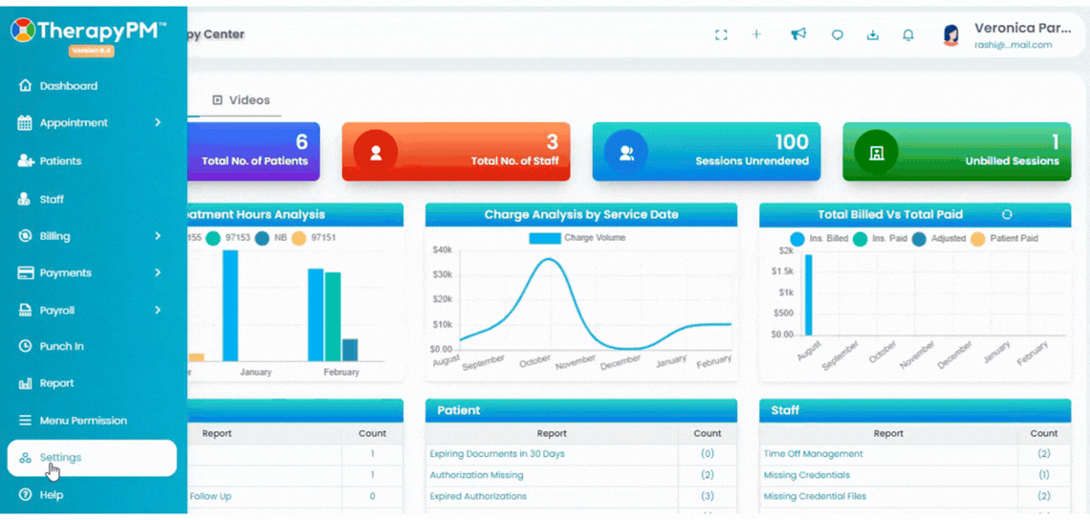Open Missing Credential Files report
1090x520 pixels.
[815, 496]
